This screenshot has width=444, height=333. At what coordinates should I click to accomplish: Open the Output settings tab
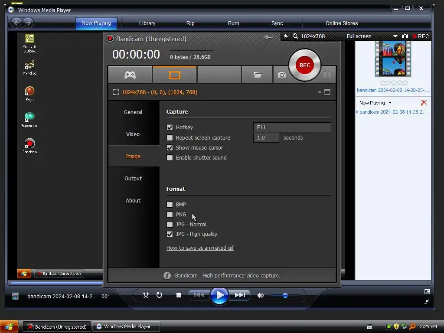(133, 178)
